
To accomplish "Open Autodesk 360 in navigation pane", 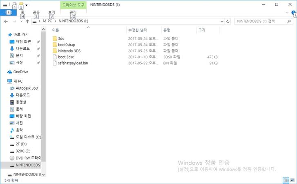I will (27, 88).
